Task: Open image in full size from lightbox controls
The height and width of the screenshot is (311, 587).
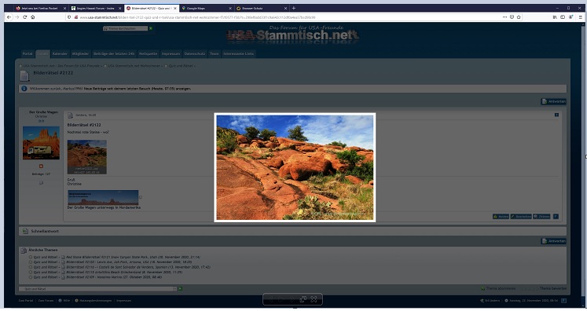Action: pyautogui.click(x=303, y=299)
